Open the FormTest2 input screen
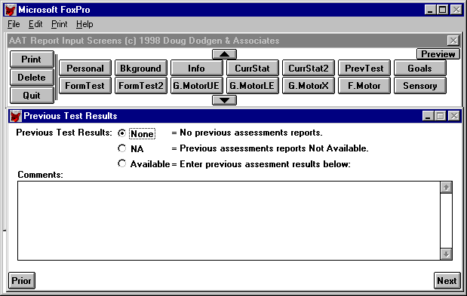 point(141,86)
